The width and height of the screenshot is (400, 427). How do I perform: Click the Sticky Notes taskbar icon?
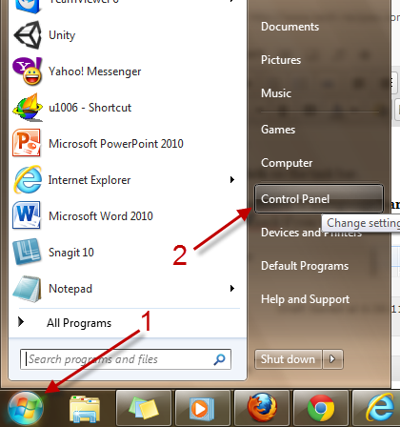point(144,408)
